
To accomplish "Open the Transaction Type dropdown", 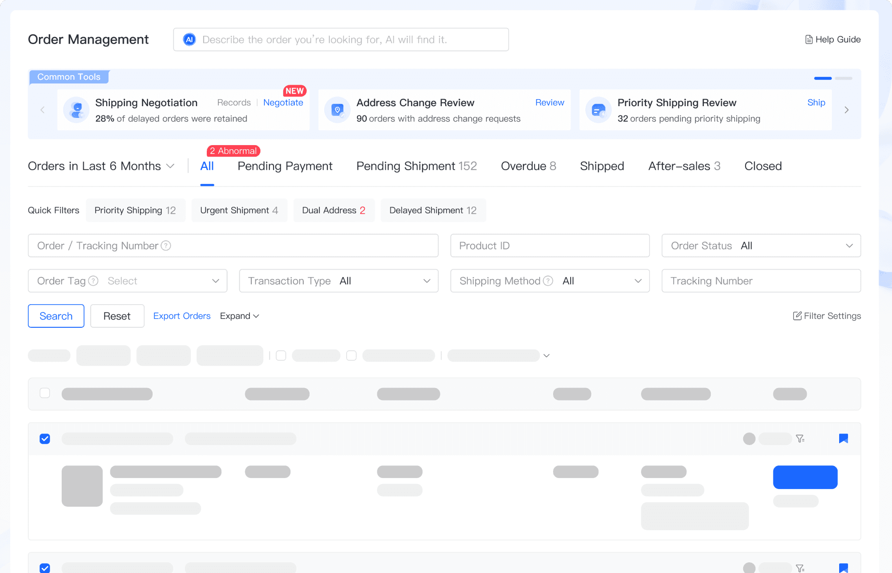I will [x=338, y=281].
